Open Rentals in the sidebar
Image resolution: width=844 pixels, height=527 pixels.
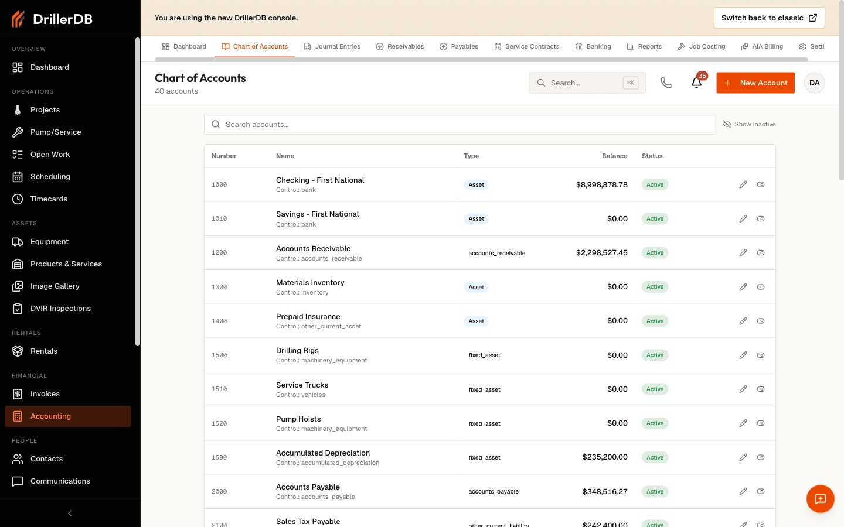67,351
